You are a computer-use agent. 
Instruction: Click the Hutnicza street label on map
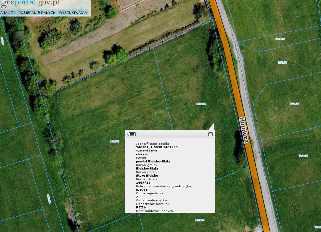pos(244,130)
